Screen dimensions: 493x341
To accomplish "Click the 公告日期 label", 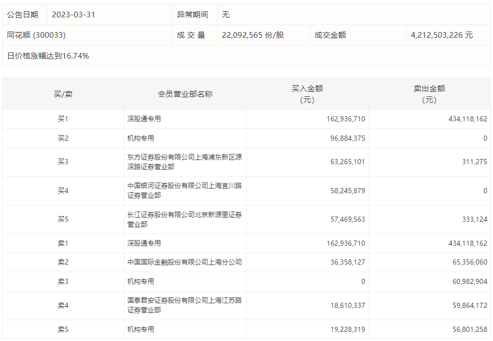I will tap(22, 15).
